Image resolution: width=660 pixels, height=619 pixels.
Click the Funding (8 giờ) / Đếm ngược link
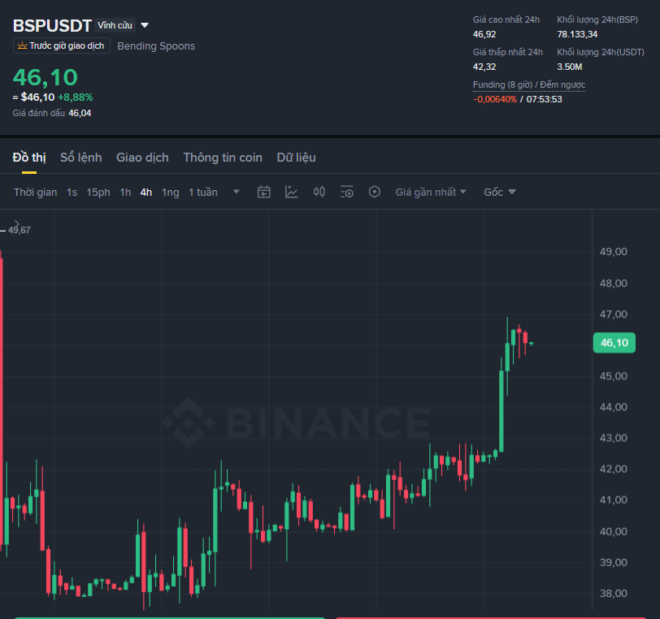(x=529, y=84)
